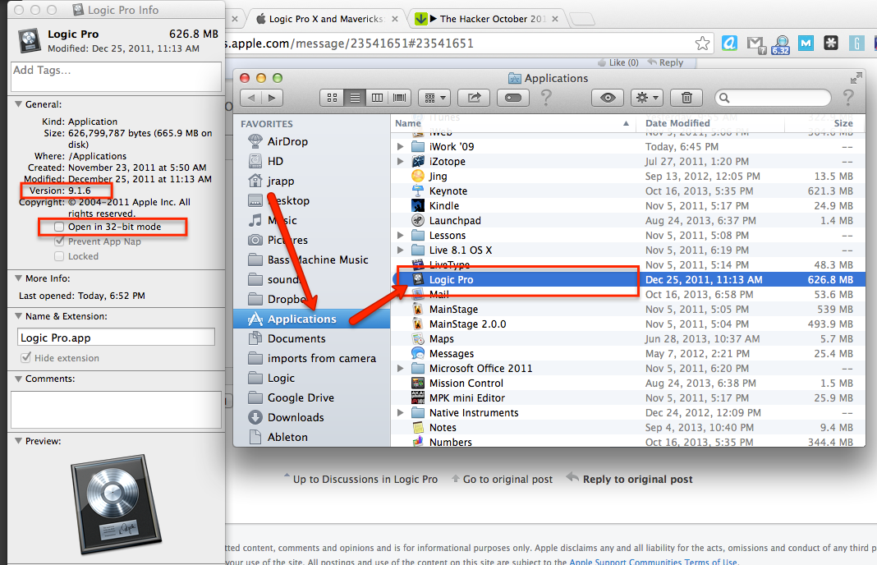Select the Maps application

(x=627, y=339)
